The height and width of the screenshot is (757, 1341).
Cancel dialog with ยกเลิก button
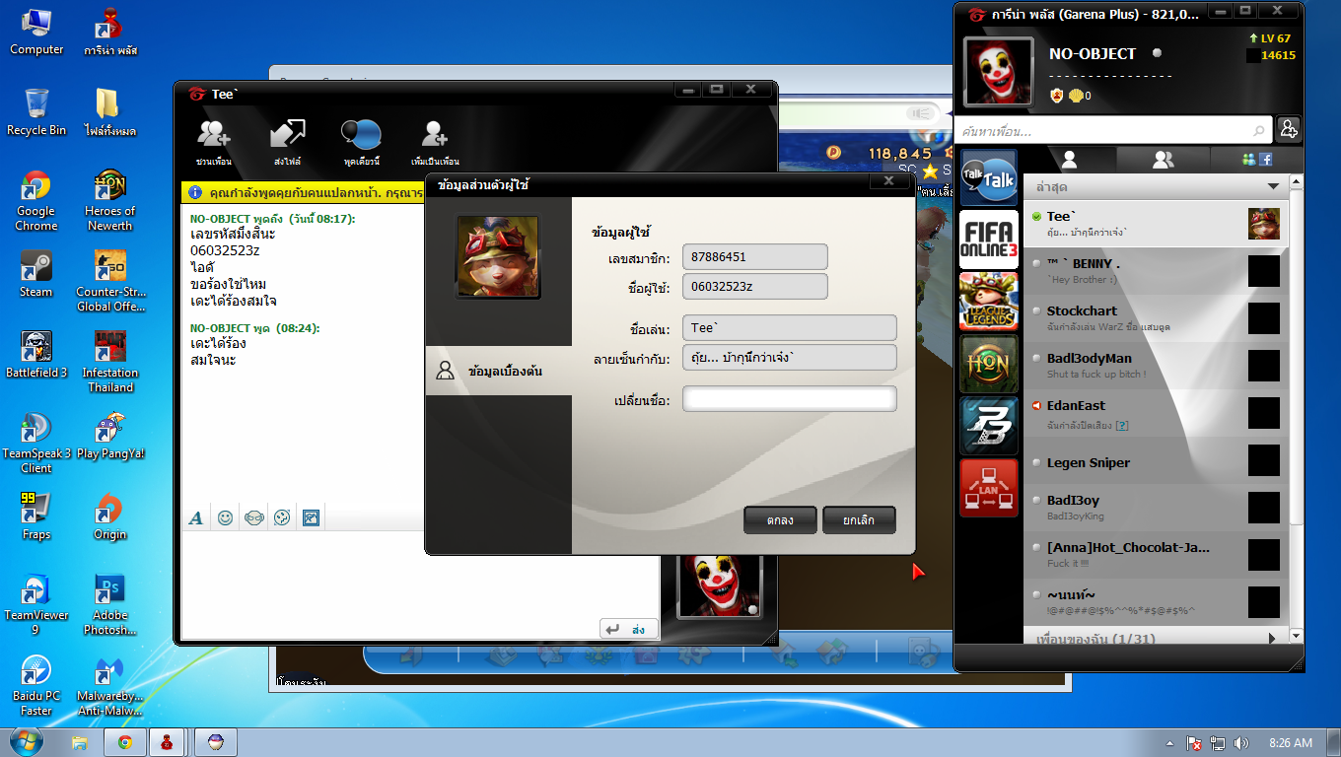pyautogui.click(x=859, y=519)
